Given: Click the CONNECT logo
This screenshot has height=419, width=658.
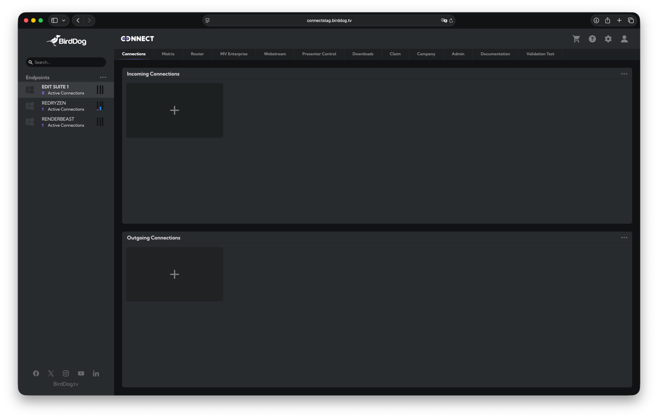Looking at the screenshot, I should (137, 38).
